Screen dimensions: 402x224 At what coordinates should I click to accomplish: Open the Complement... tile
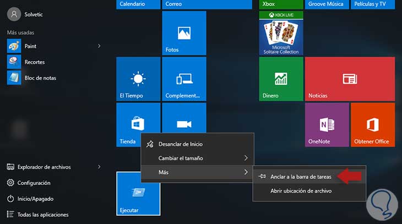pos(184,79)
